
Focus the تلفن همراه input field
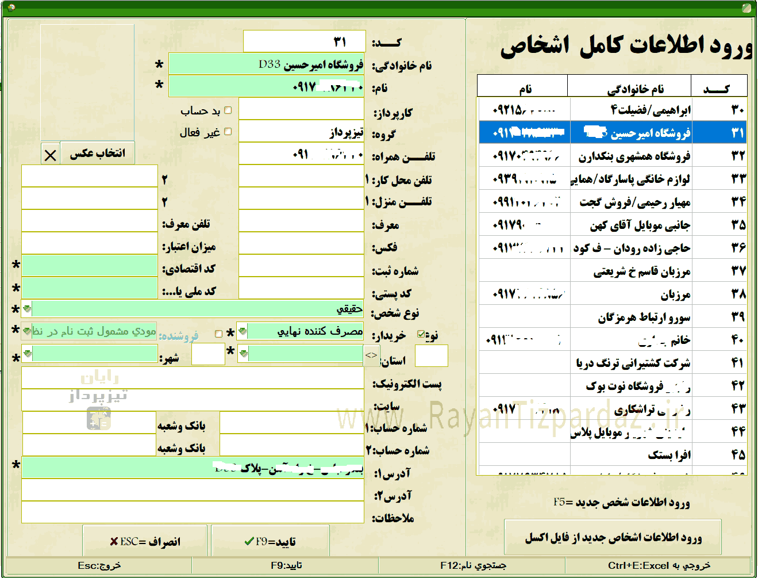[301, 154]
